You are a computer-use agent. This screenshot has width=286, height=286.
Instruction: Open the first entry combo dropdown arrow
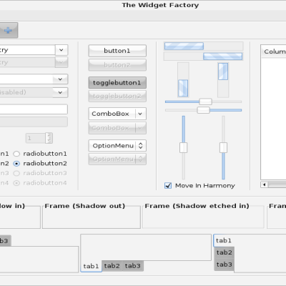click(61, 50)
